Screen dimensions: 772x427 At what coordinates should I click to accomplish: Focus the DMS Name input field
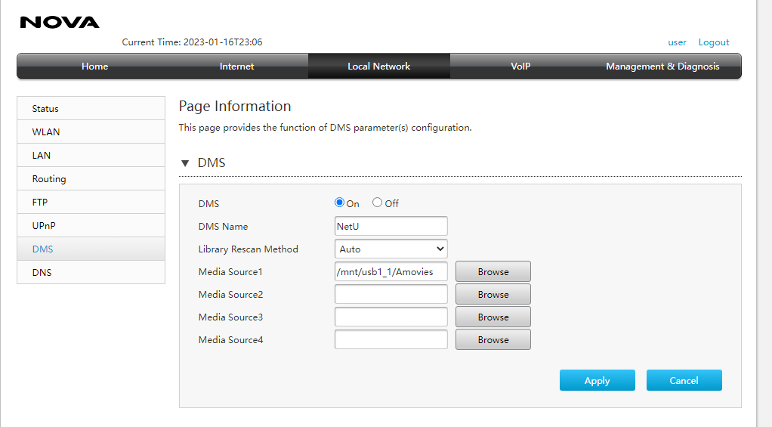point(391,226)
